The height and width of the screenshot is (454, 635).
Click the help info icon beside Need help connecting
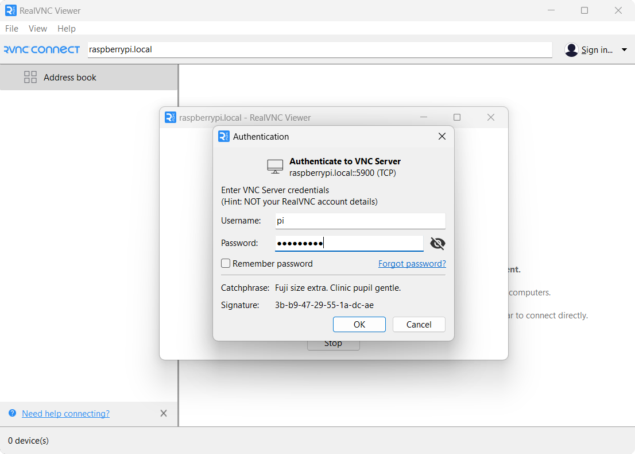(13, 413)
